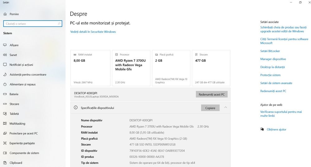
Task: Click the speaker icon next to Sunet
Action: 5,55
